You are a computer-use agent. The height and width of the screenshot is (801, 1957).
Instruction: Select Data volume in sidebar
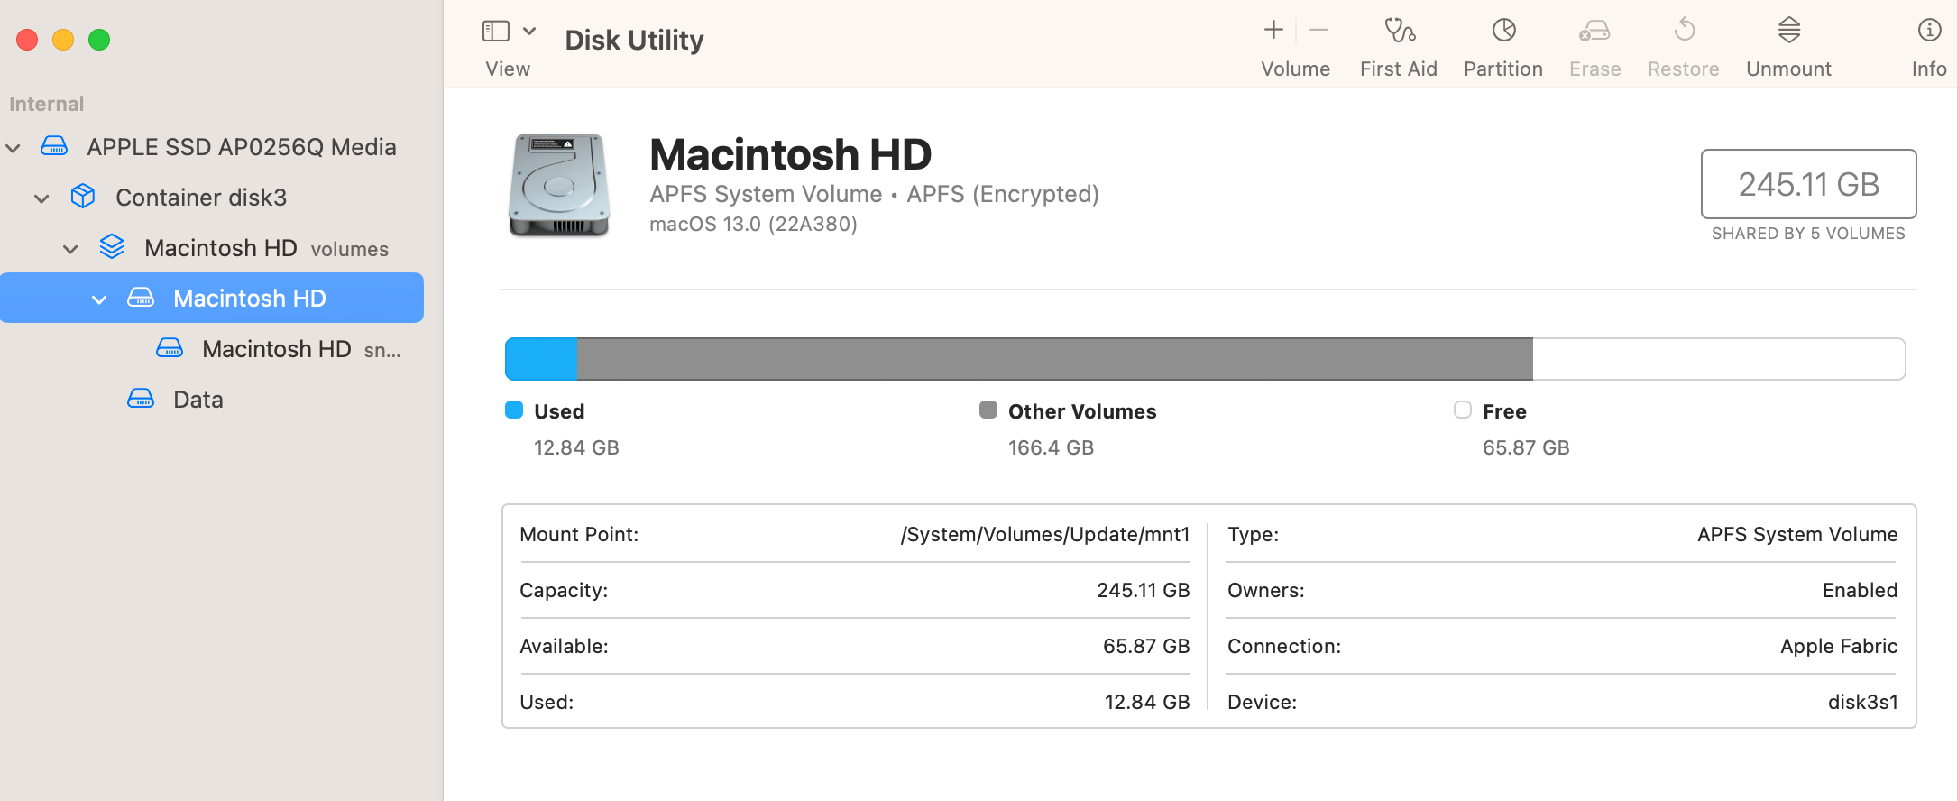point(212,399)
